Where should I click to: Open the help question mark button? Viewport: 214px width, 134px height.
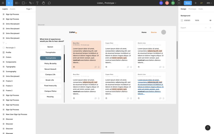pos(208,128)
